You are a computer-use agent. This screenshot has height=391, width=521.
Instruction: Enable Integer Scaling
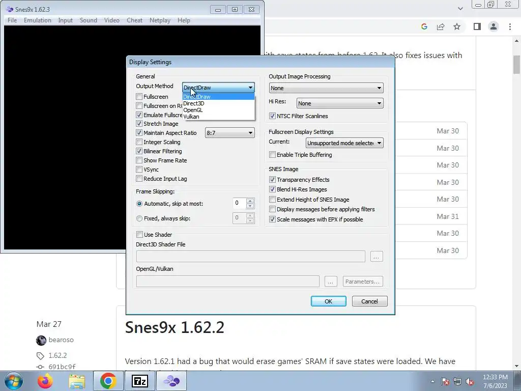coord(139,142)
